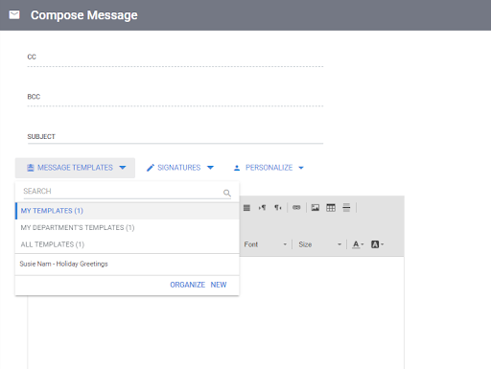Screen dimensions: 491x369
Task: Open the Message Templates dropdown
Action: point(75,168)
